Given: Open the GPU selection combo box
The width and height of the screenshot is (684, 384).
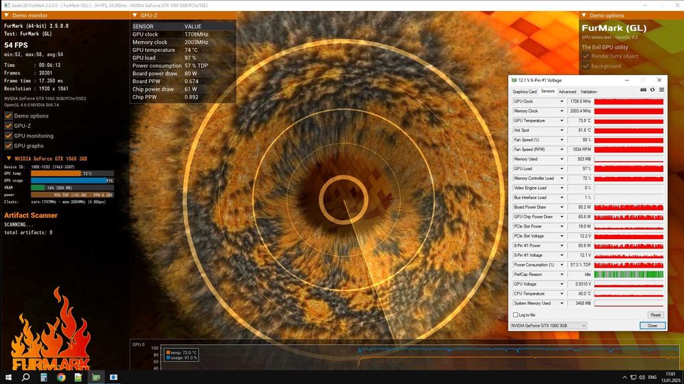Looking at the screenshot, I should point(549,326).
